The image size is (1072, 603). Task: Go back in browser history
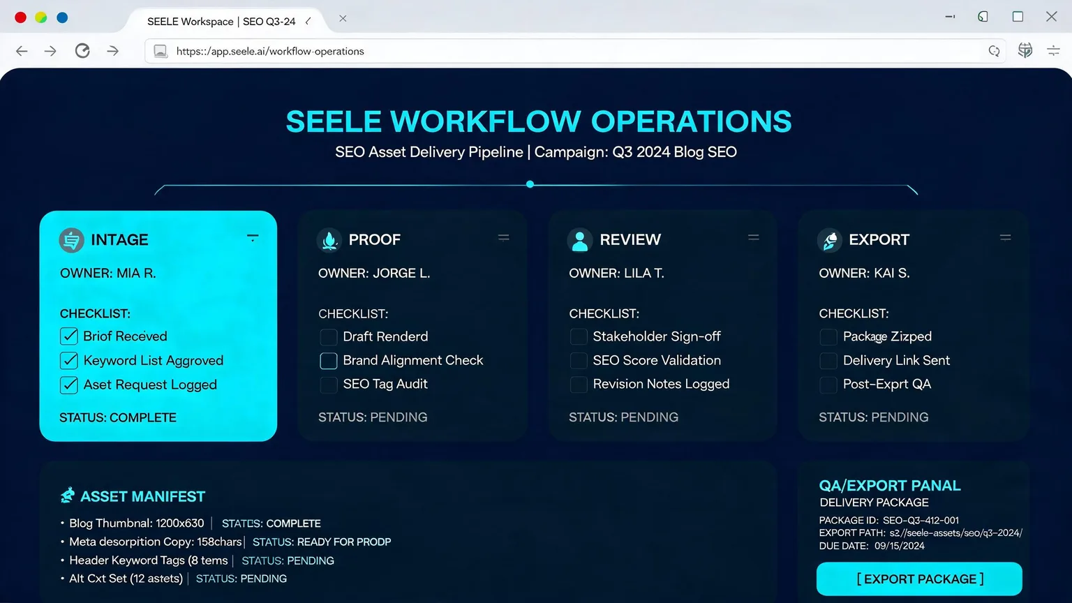(x=22, y=51)
